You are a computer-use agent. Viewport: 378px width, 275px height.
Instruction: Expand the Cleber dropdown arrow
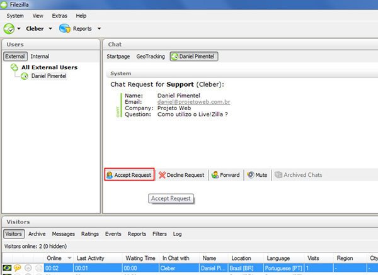(x=49, y=29)
